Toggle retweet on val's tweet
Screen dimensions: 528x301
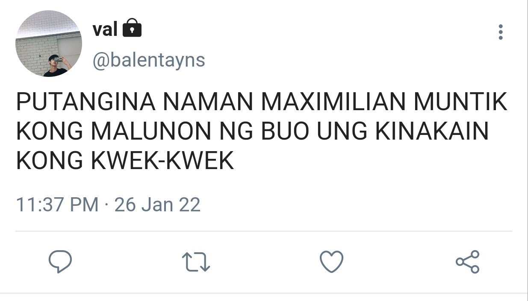pyautogui.click(x=196, y=262)
